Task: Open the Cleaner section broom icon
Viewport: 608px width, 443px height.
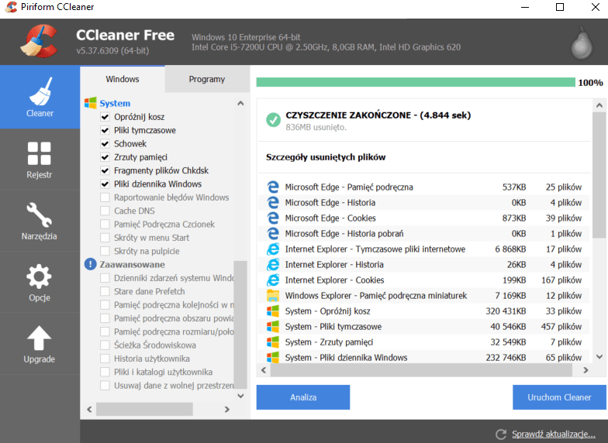Action: coord(40,91)
